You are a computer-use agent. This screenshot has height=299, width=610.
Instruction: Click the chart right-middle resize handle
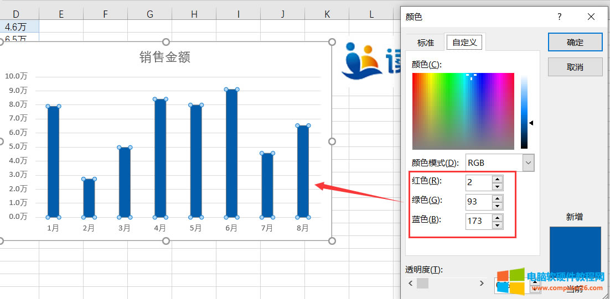coord(332,141)
